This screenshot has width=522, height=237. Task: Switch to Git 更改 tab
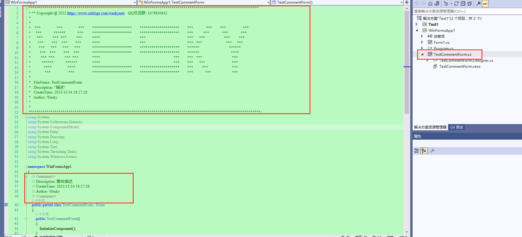coord(457,127)
